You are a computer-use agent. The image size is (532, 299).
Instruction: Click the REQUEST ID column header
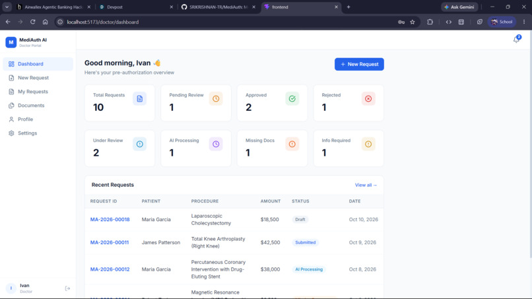104,201
